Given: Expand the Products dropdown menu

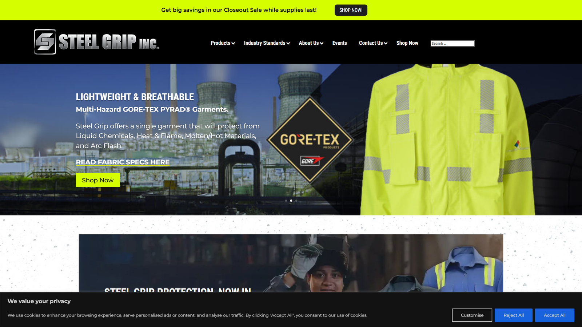Looking at the screenshot, I should [x=223, y=43].
